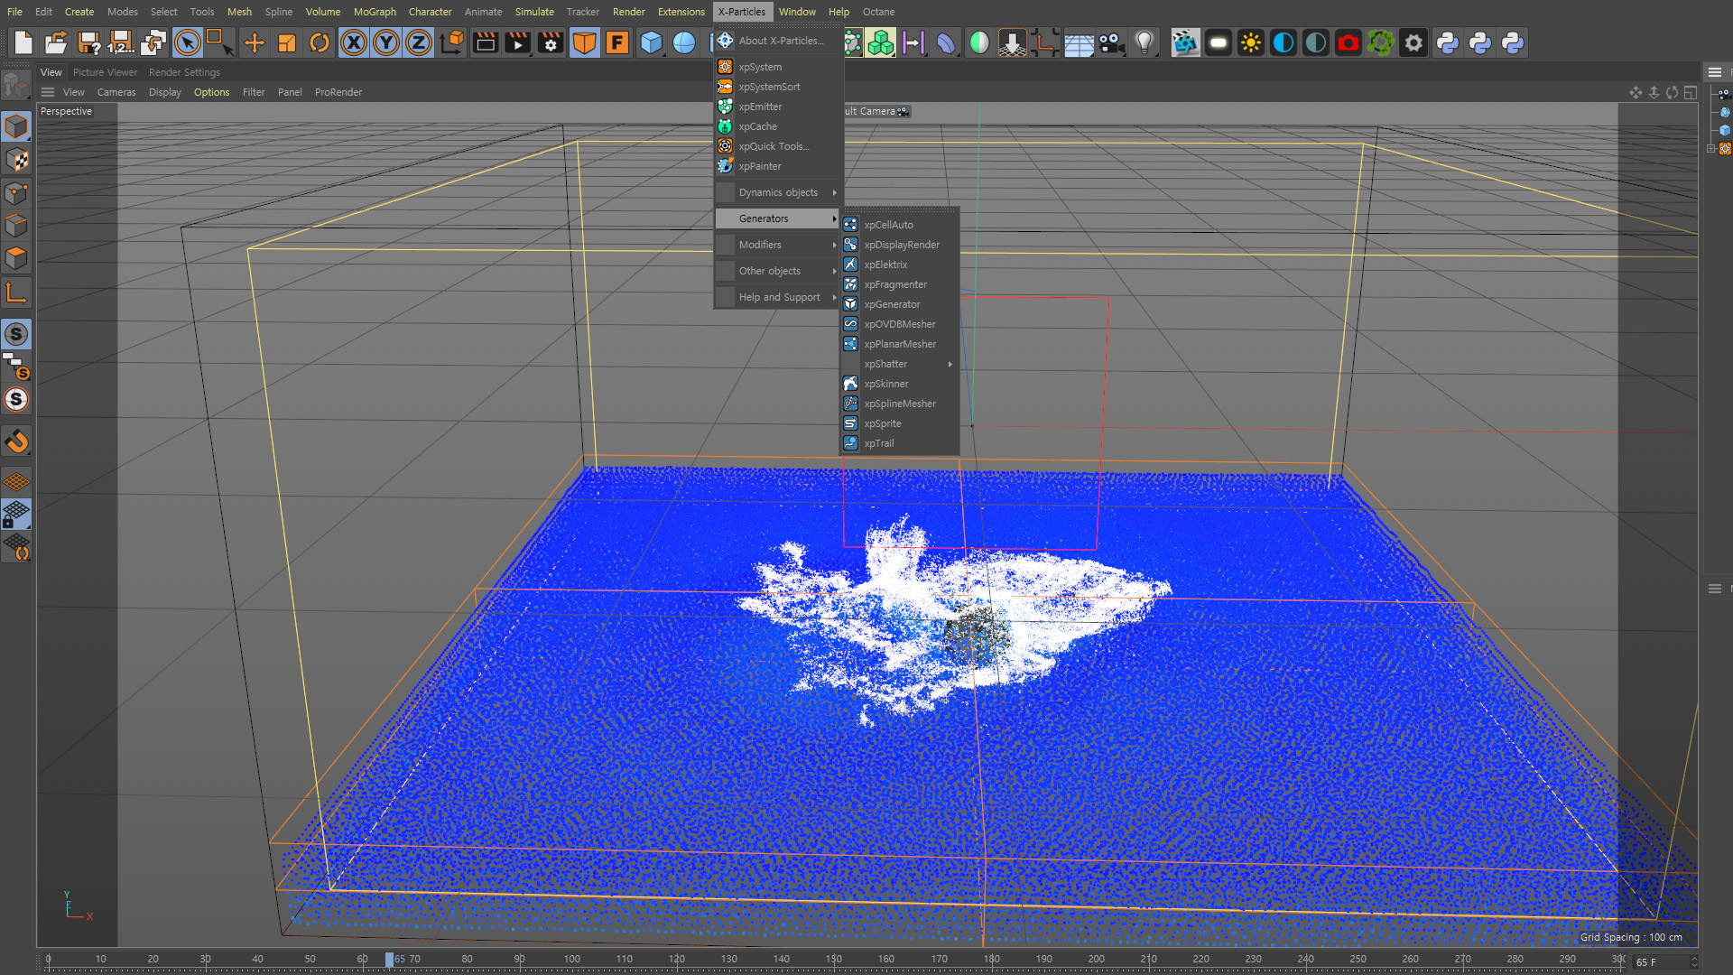Click the green cubes cloner icon
The height and width of the screenshot is (975, 1733).
881,42
